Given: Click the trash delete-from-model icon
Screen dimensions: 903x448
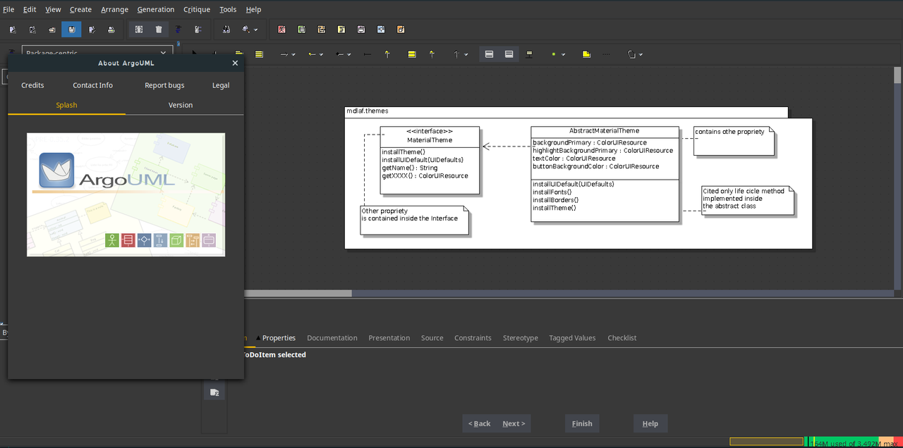Looking at the screenshot, I should click(x=159, y=30).
